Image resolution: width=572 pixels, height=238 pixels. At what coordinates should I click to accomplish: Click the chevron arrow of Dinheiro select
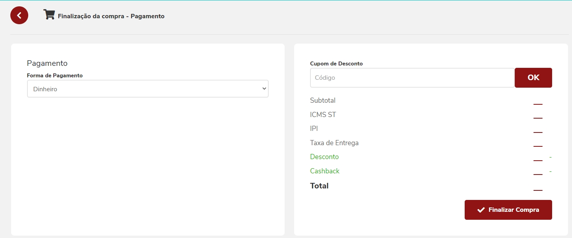[x=264, y=89]
